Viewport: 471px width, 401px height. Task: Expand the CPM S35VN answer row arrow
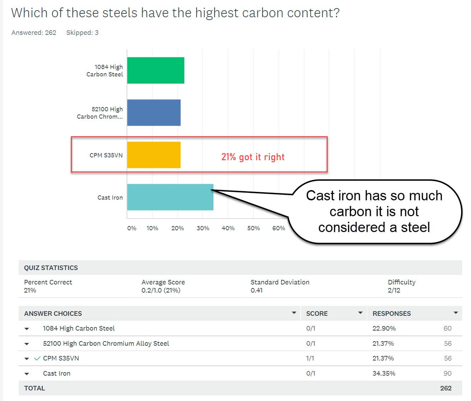tap(27, 359)
